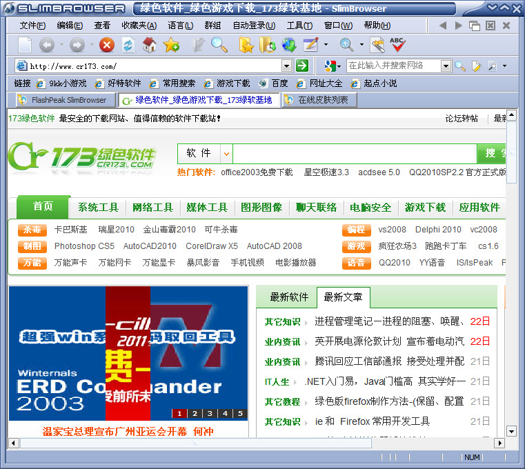This screenshot has width=525, height=469.
Task: Click the cascade windows icon
Action: pos(475,26)
